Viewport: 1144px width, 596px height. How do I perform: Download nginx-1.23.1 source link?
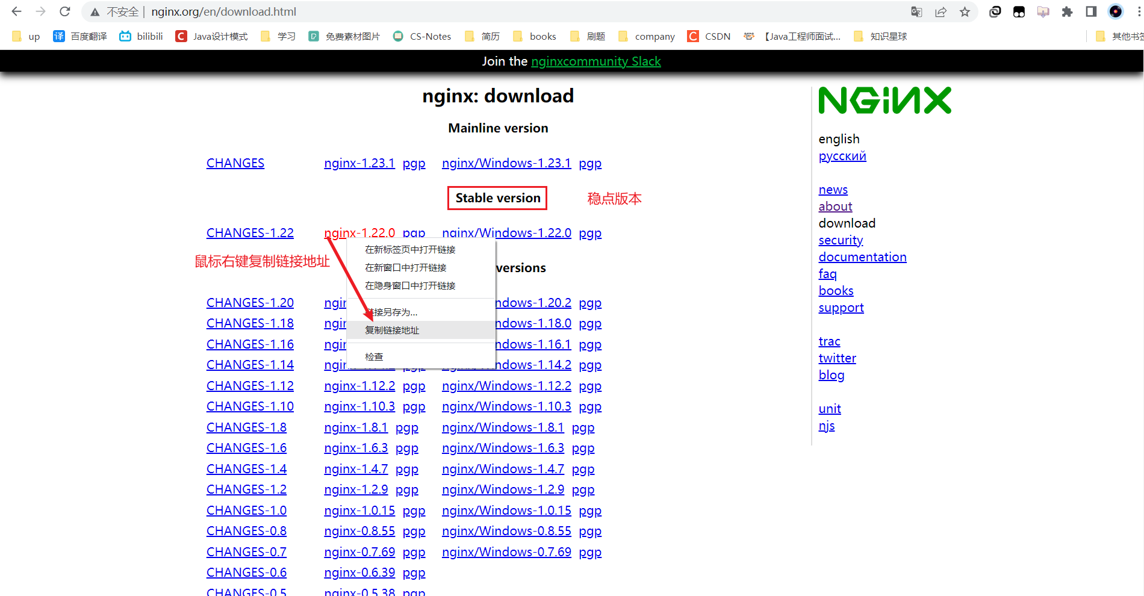(359, 163)
